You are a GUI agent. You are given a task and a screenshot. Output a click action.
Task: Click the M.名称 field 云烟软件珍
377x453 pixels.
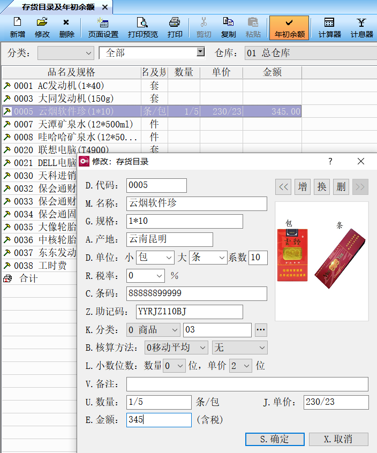click(x=197, y=203)
